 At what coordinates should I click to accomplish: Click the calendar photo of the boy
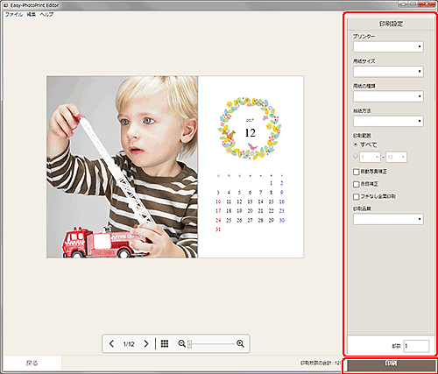click(122, 166)
